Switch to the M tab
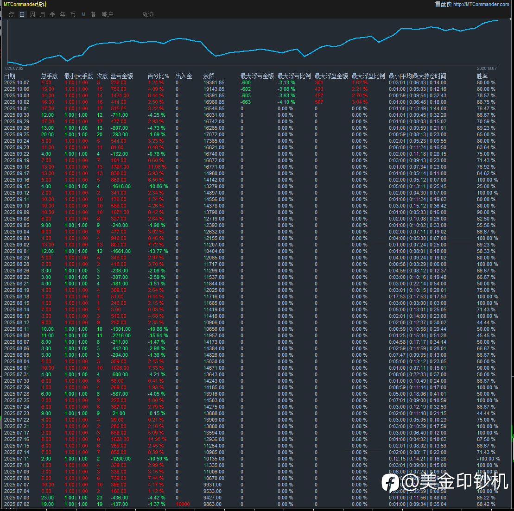Viewport: 514px width, 511px height. 83,14
